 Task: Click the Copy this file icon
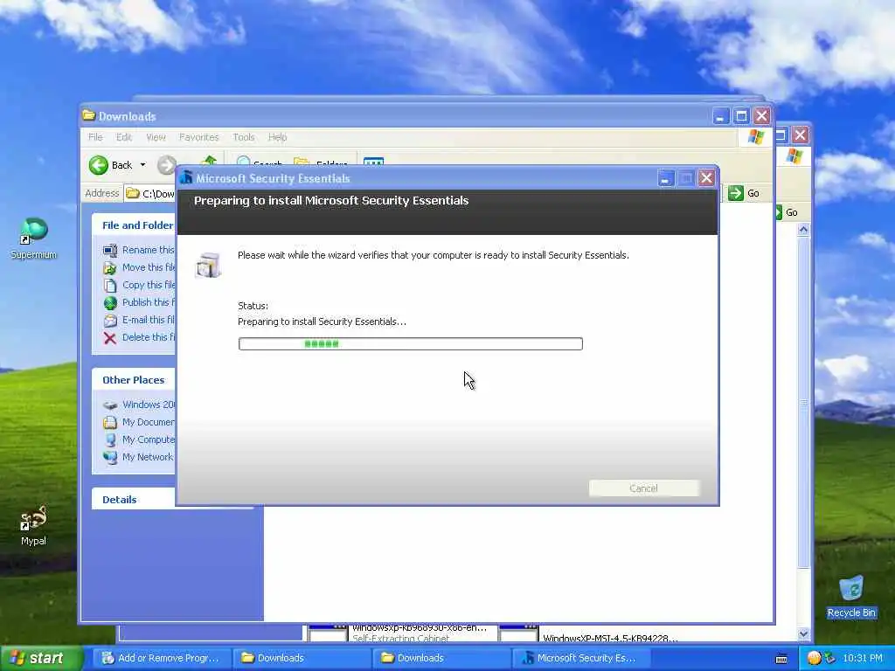coord(109,286)
